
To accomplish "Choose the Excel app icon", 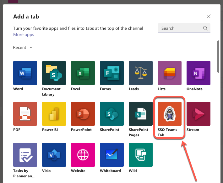I will click(83, 73).
